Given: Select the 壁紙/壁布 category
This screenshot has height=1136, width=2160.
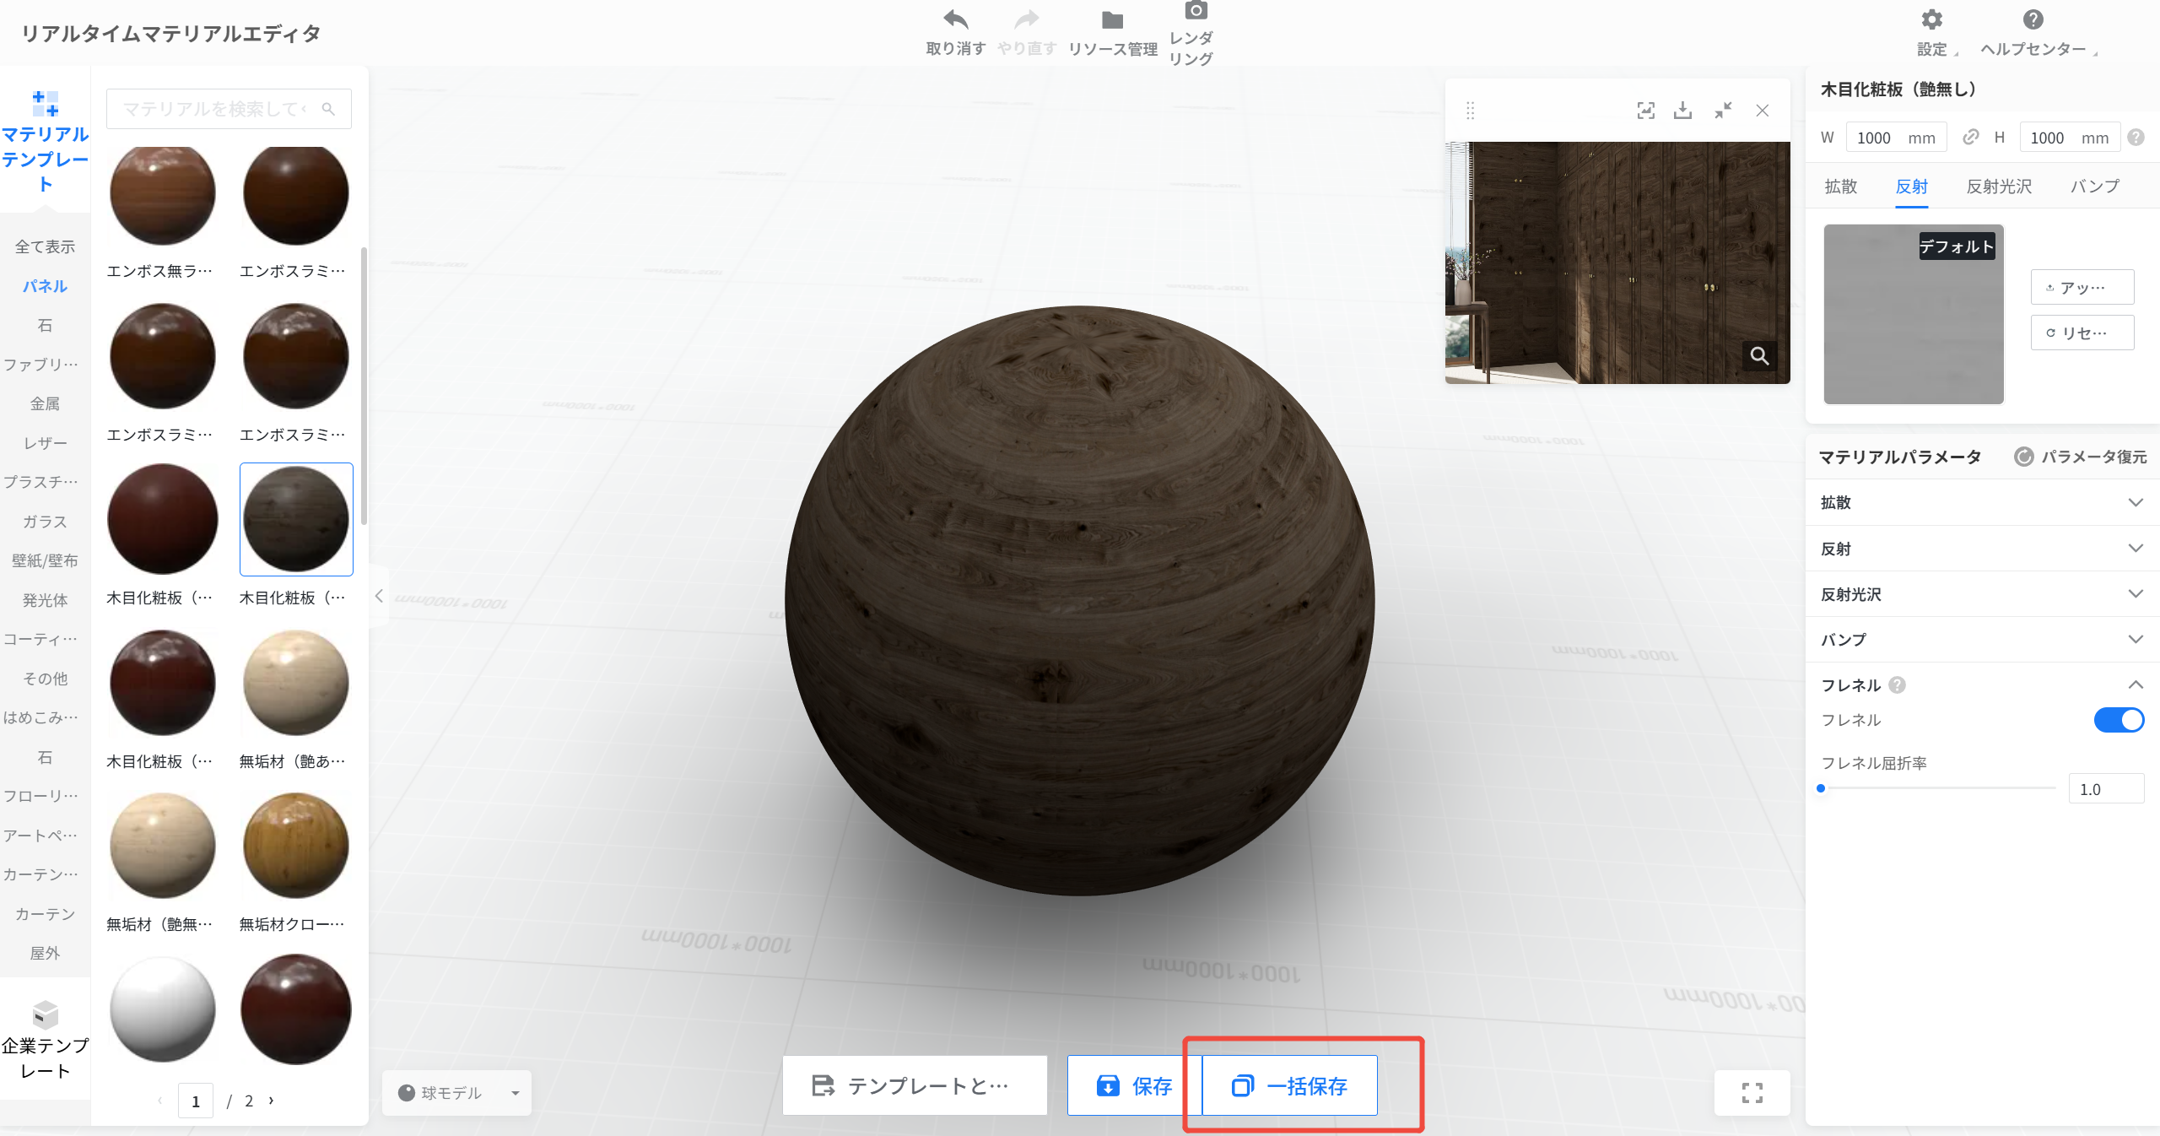Looking at the screenshot, I should click(46, 560).
